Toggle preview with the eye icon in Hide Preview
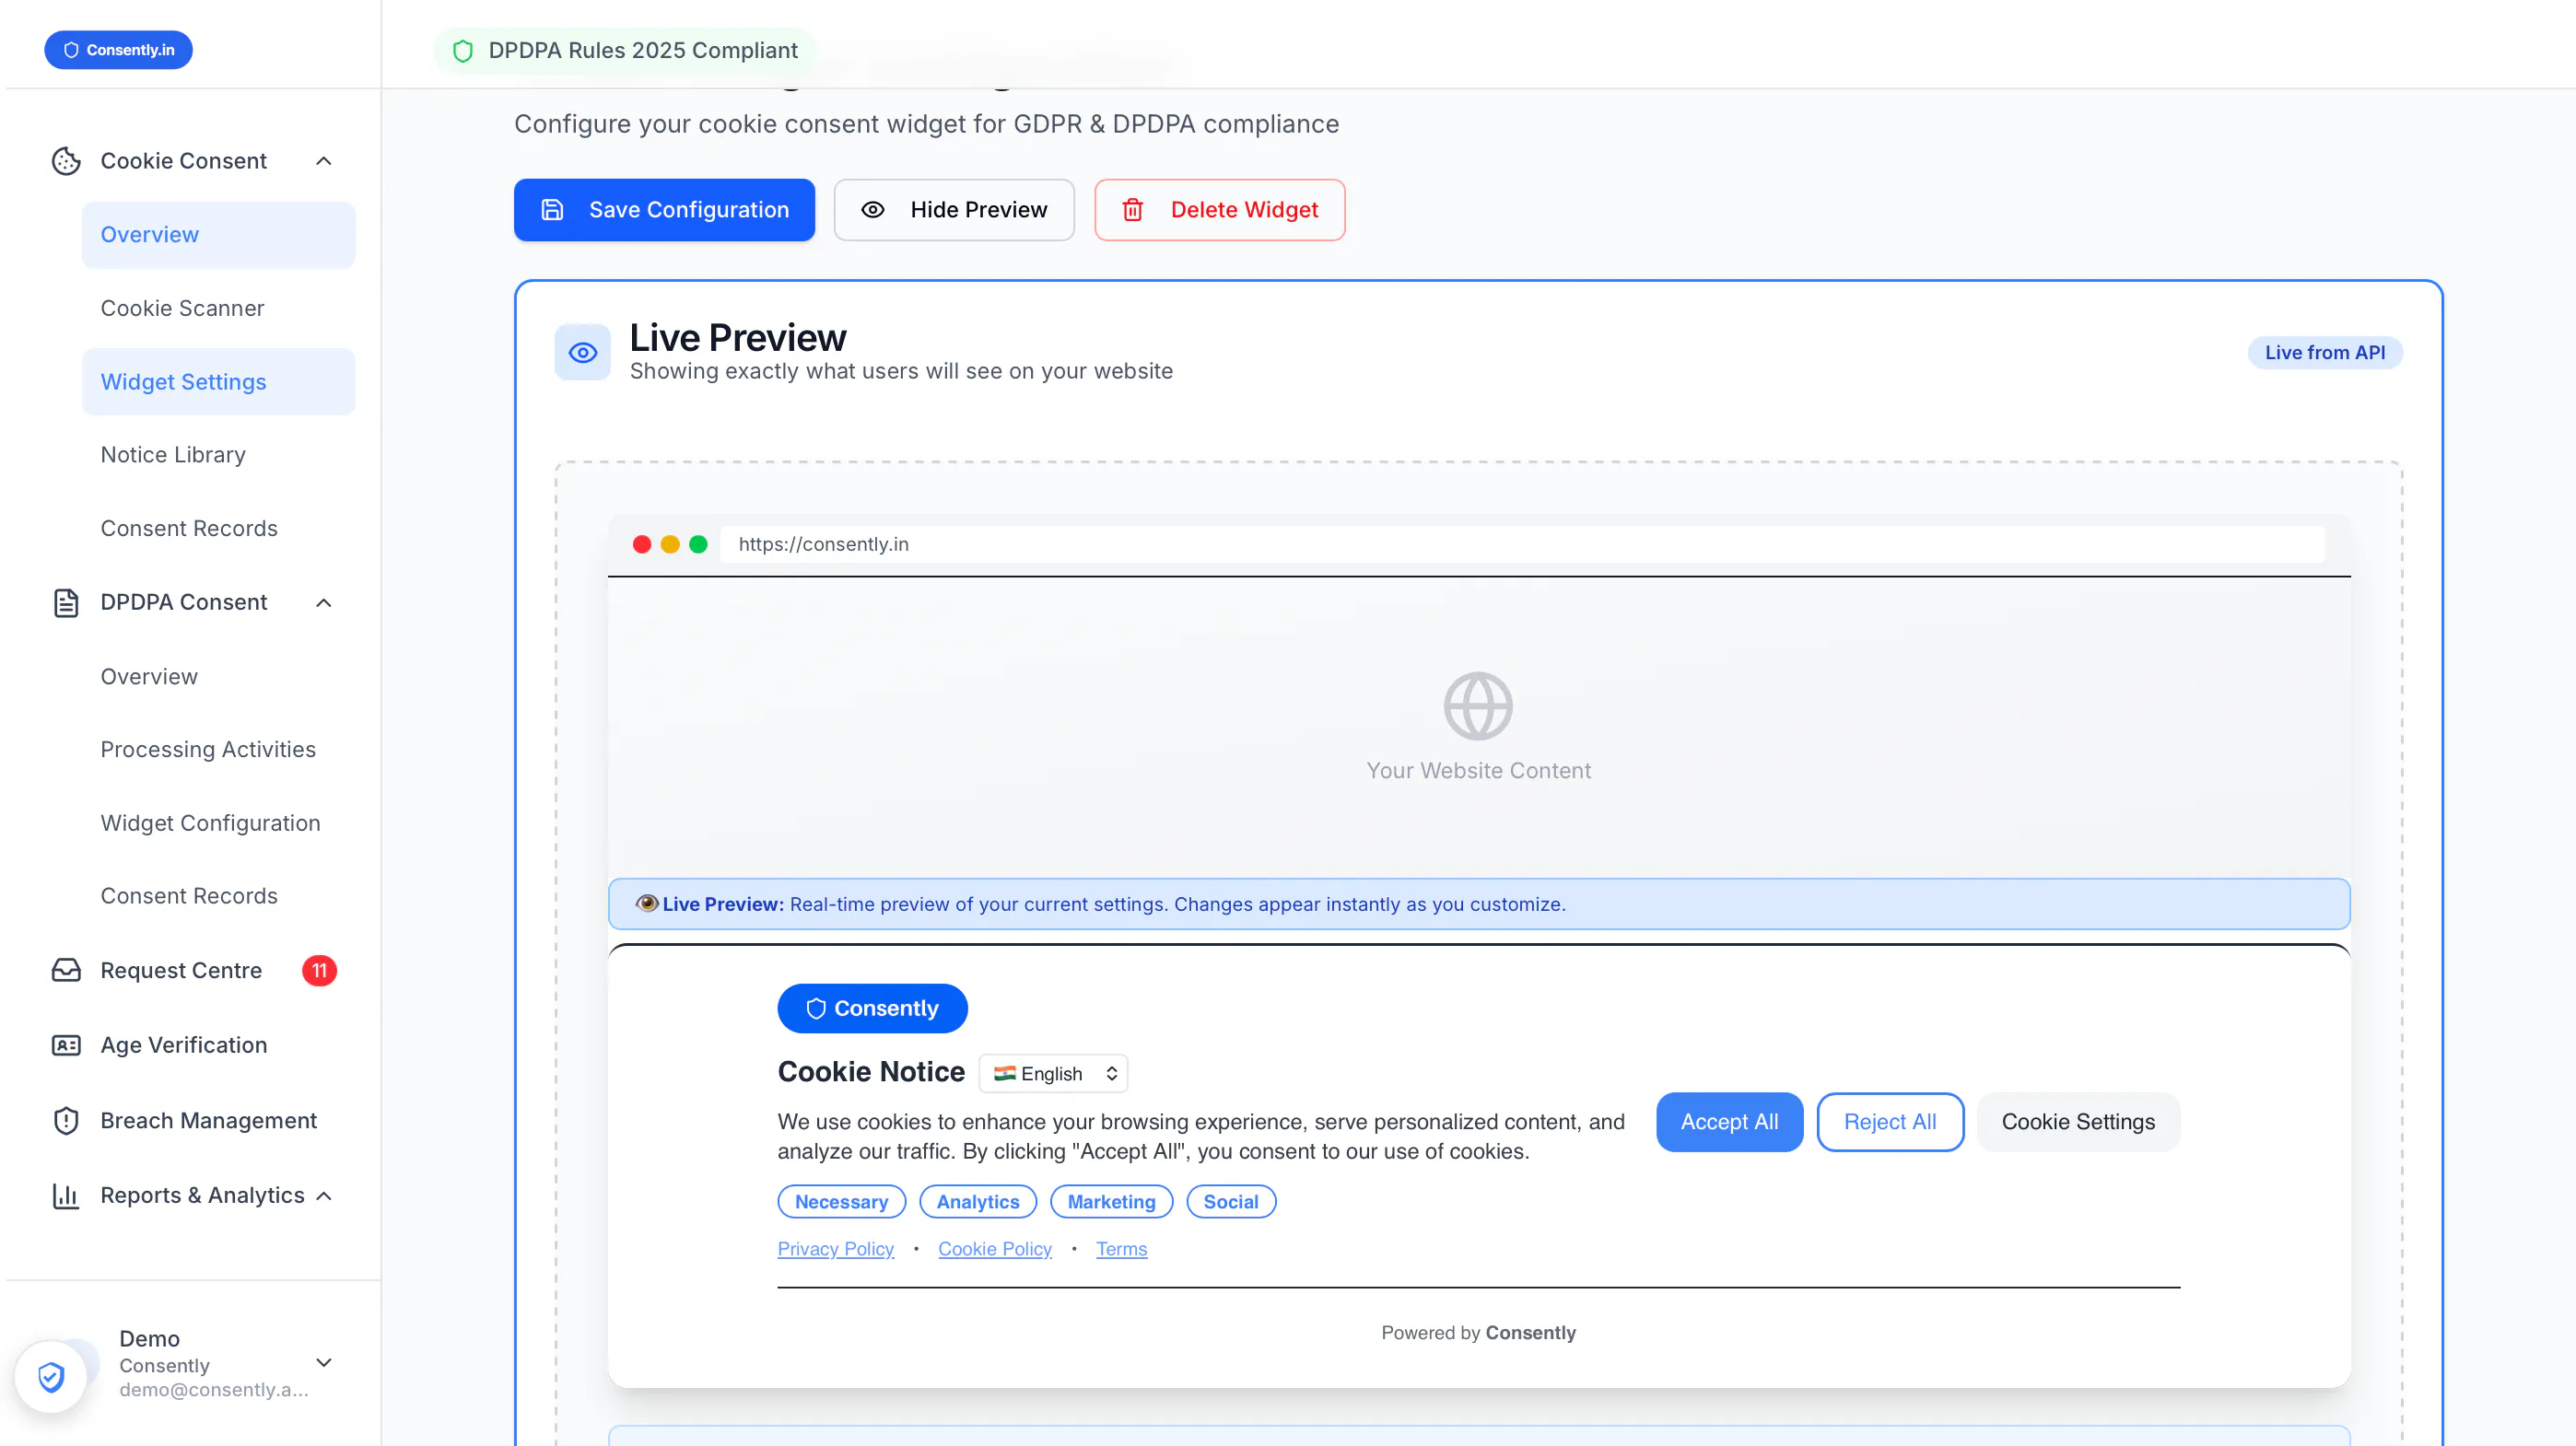 tap(873, 210)
